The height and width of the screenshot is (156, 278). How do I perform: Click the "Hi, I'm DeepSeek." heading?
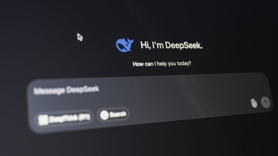click(171, 45)
